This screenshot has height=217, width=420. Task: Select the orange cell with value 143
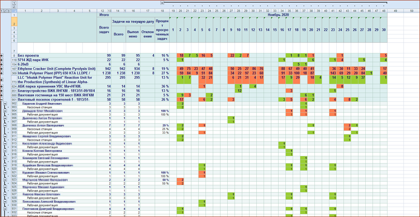coord(333,73)
